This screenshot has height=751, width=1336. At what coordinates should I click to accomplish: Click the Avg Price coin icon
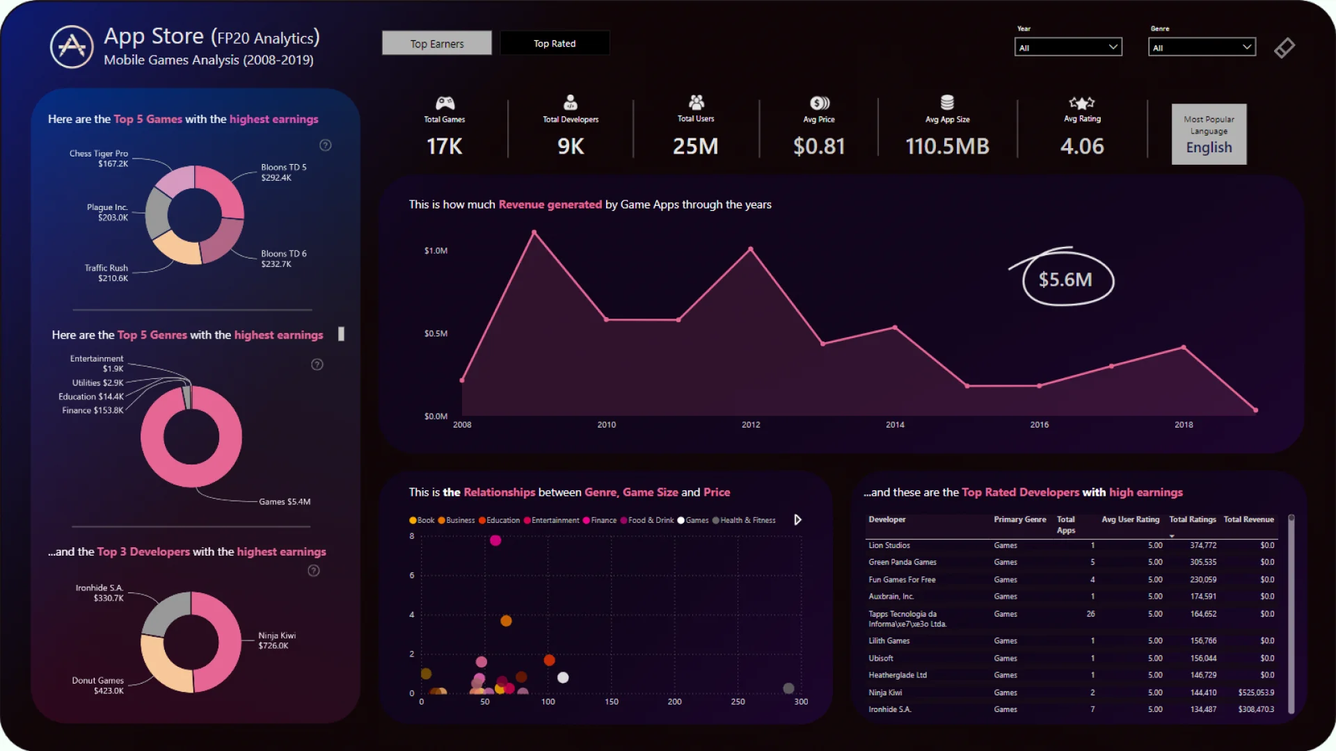[820, 103]
